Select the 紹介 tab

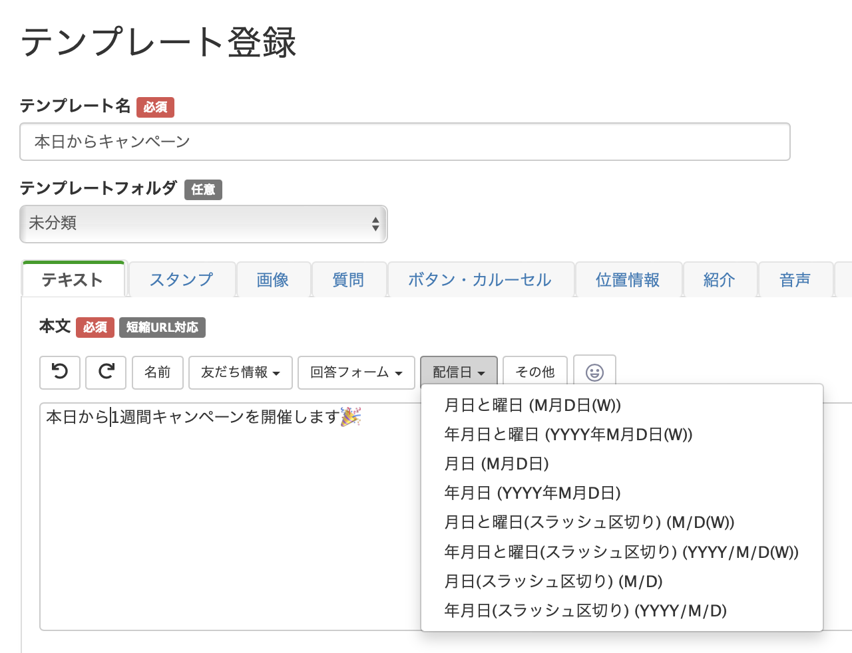(x=720, y=280)
